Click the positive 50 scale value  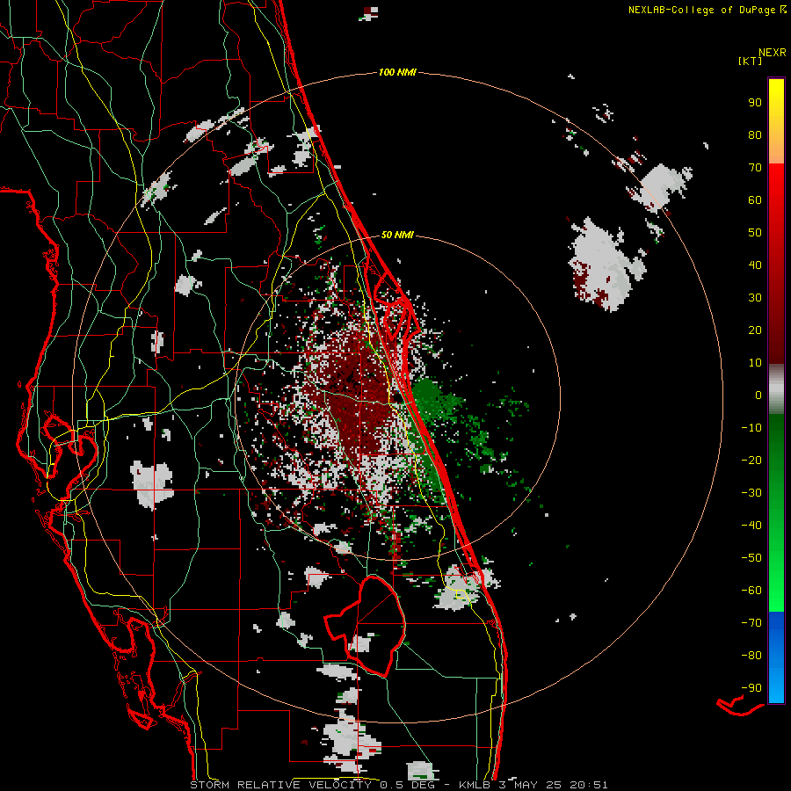tap(755, 233)
